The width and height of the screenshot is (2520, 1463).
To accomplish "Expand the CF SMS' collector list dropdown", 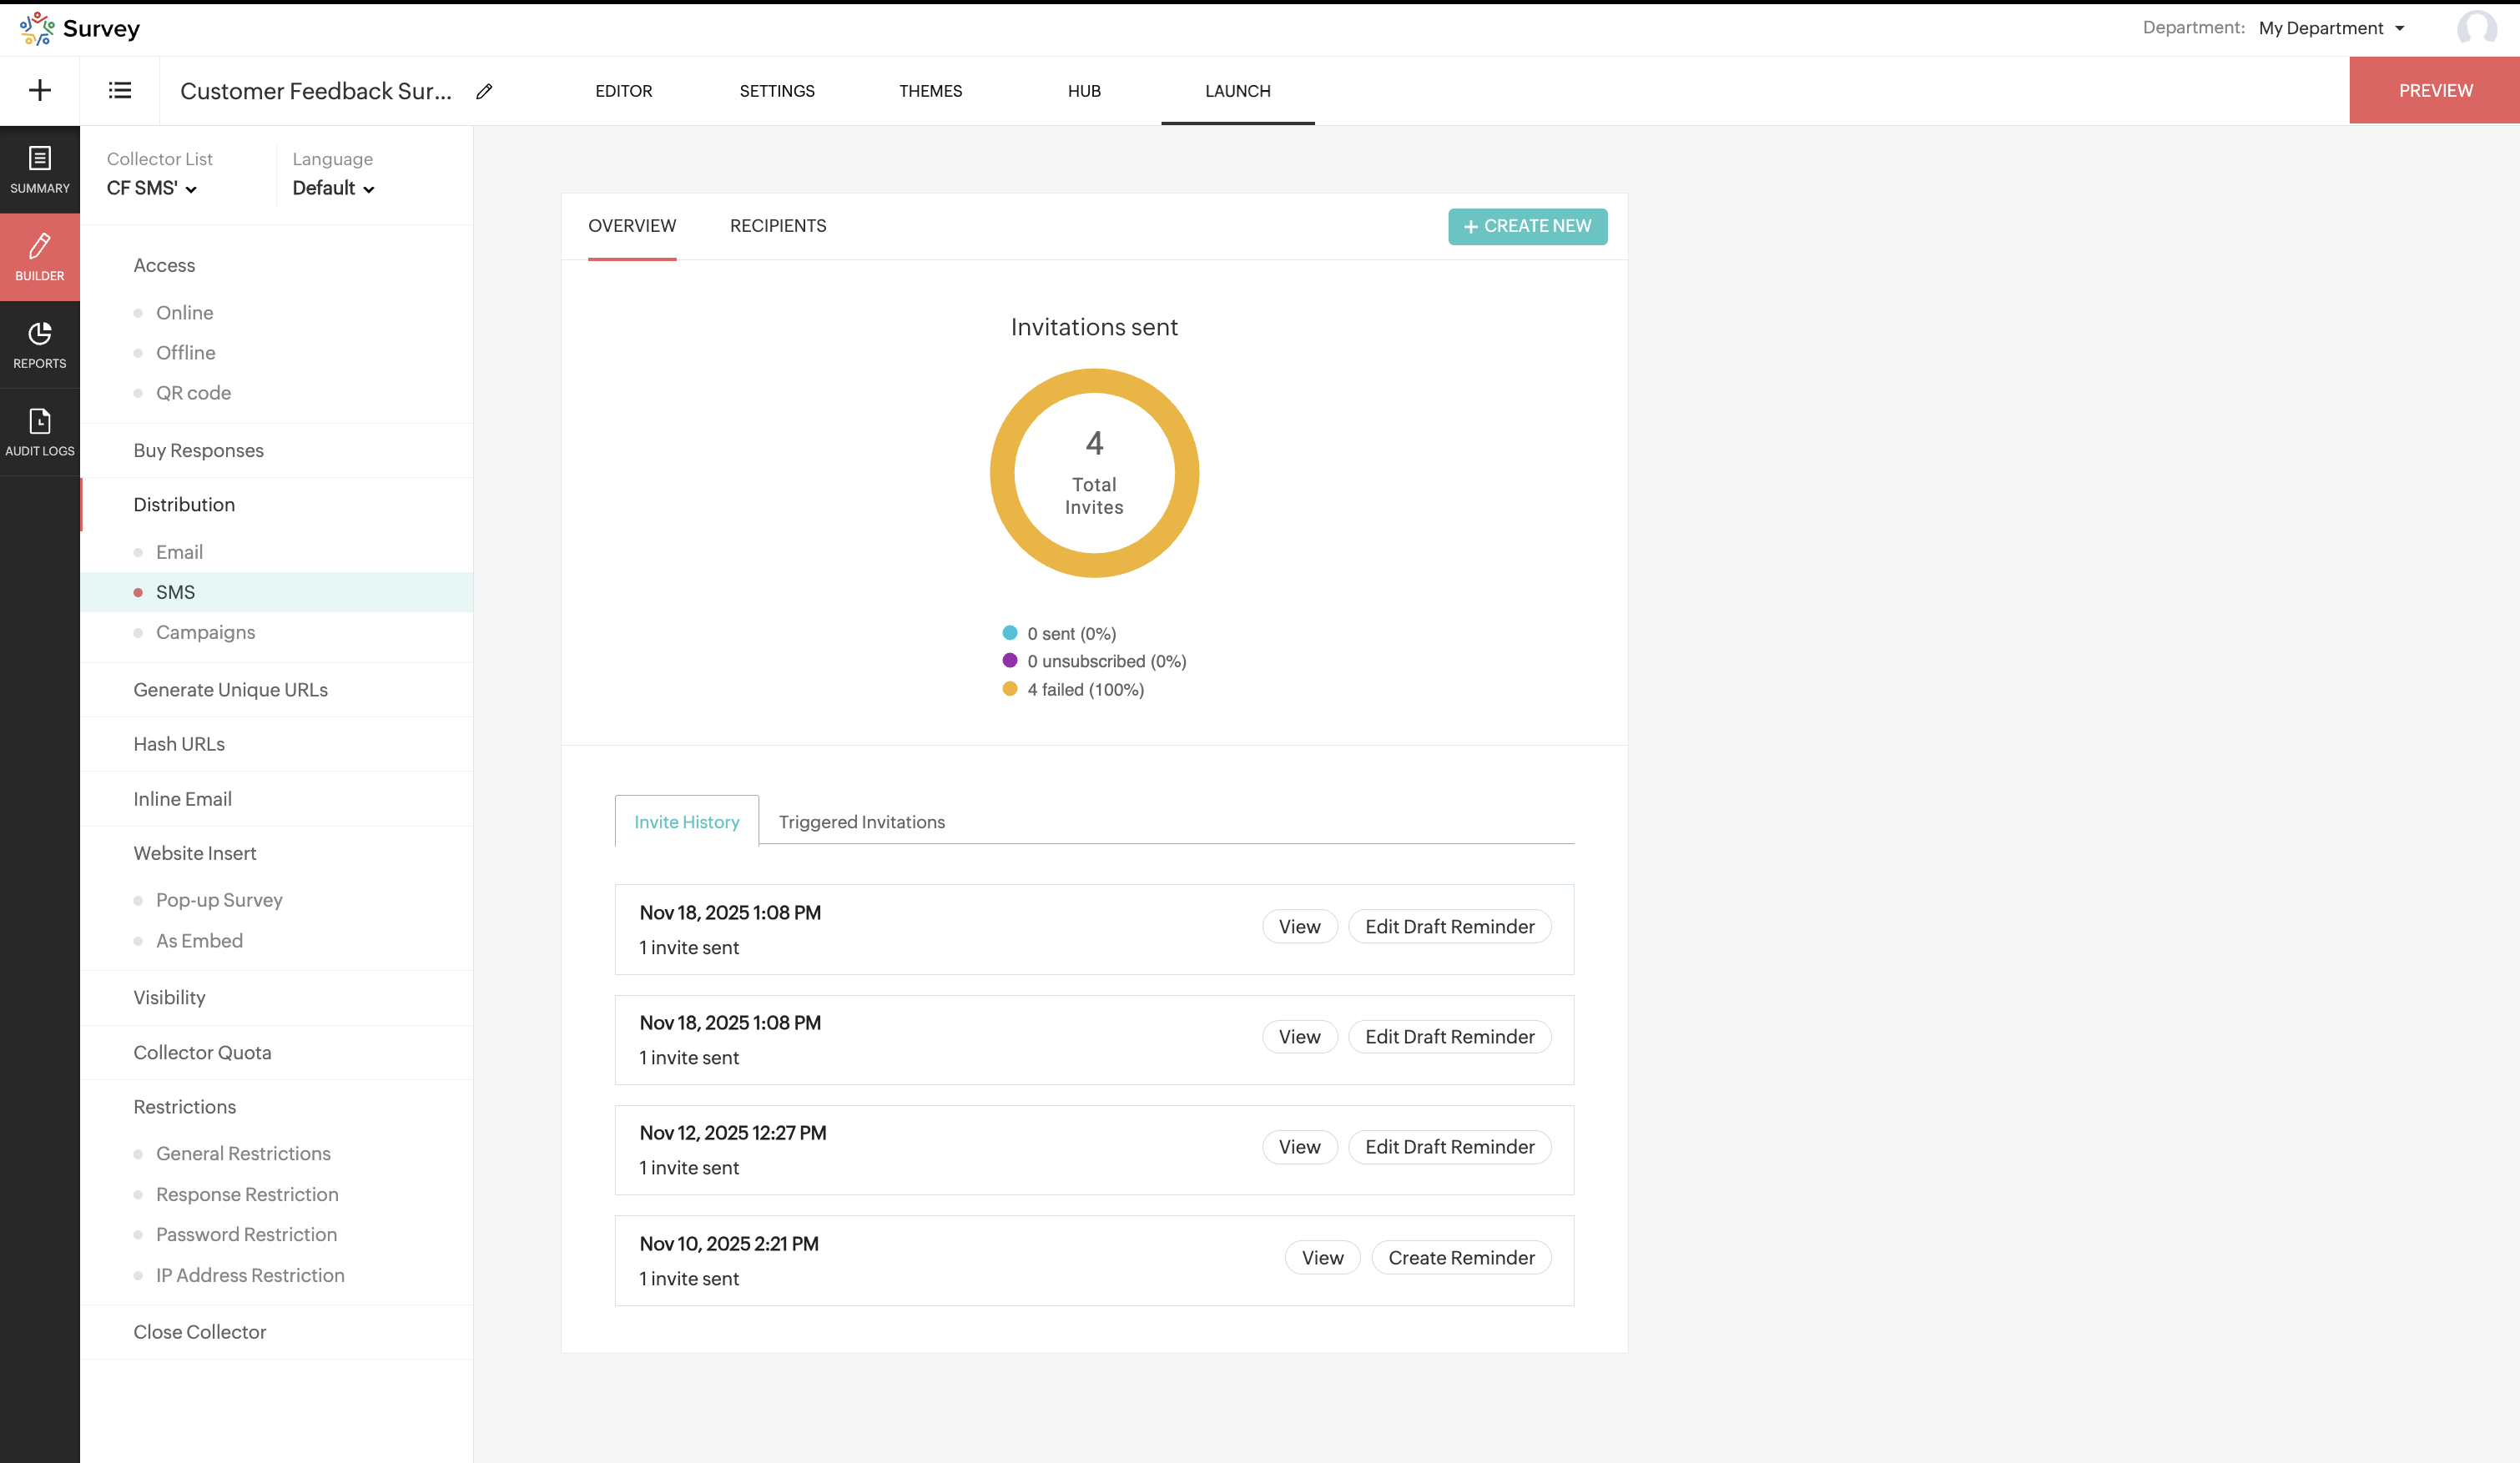I will tap(152, 188).
